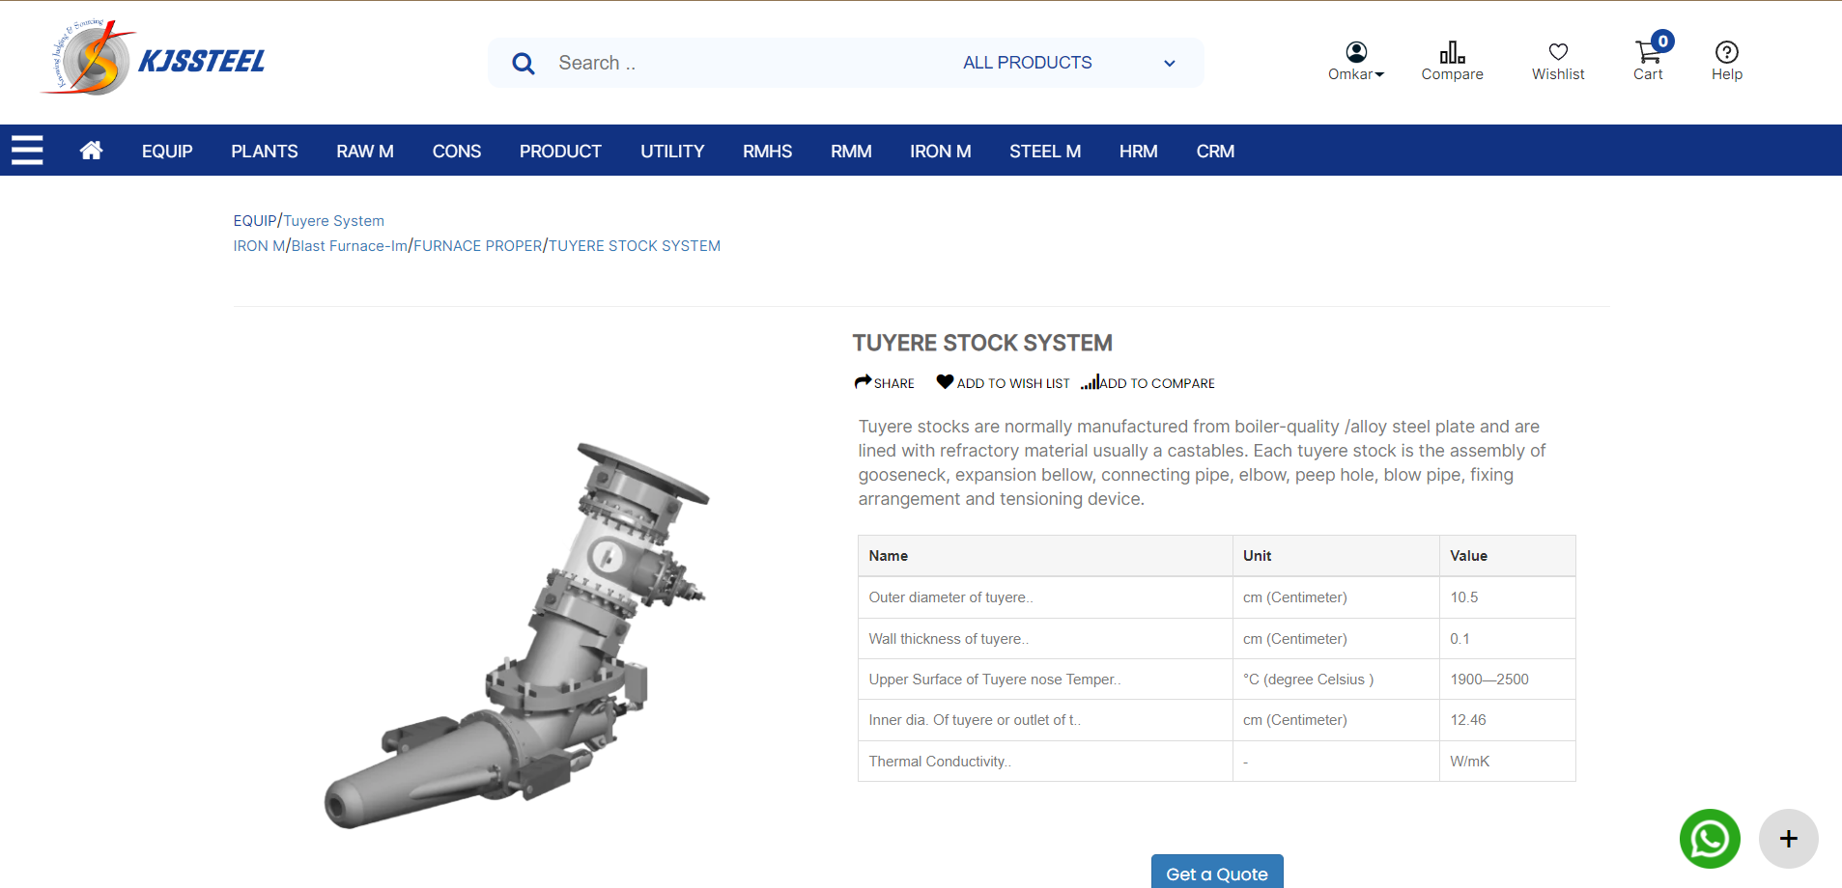Click the ADD TO WISH LIST text
This screenshot has height=888, width=1842.
click(1013, 383)
